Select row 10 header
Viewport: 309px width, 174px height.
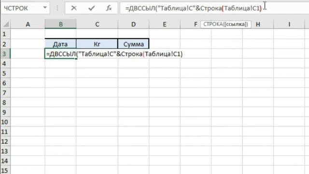(x=5, y=122)
